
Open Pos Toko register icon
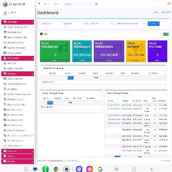pos(5,63)
